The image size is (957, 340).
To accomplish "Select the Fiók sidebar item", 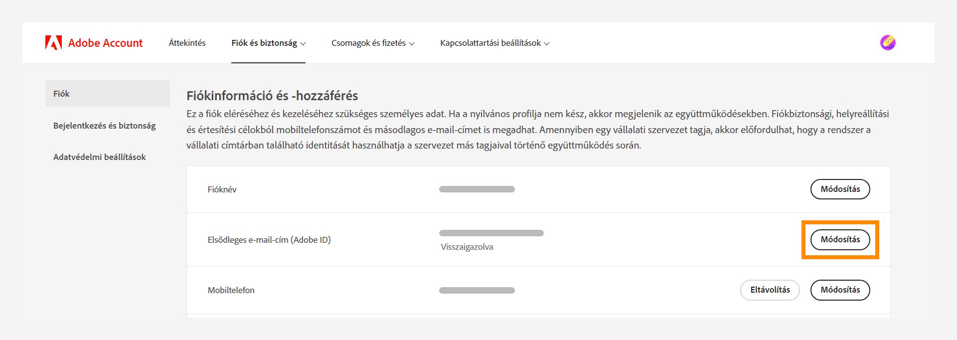I will [x=61, y=93].
